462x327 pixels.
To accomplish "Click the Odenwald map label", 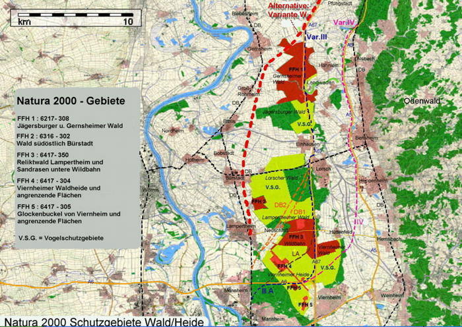I will coord(419,102).
